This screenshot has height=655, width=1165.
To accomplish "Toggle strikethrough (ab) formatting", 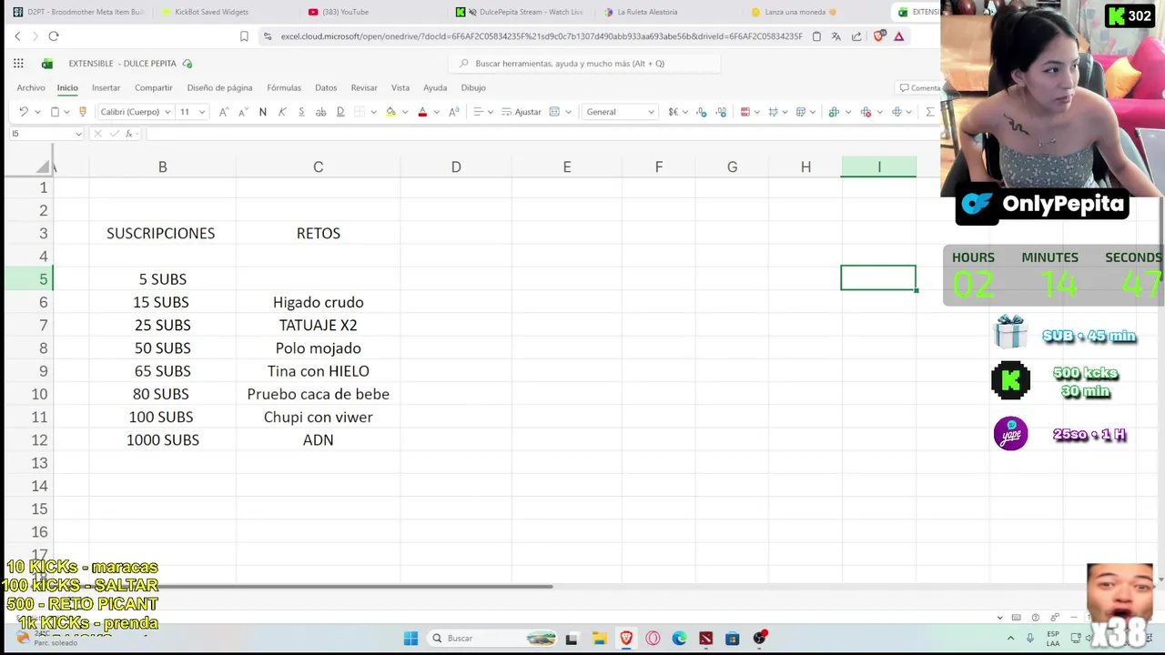I will click(x=320, y=112).
